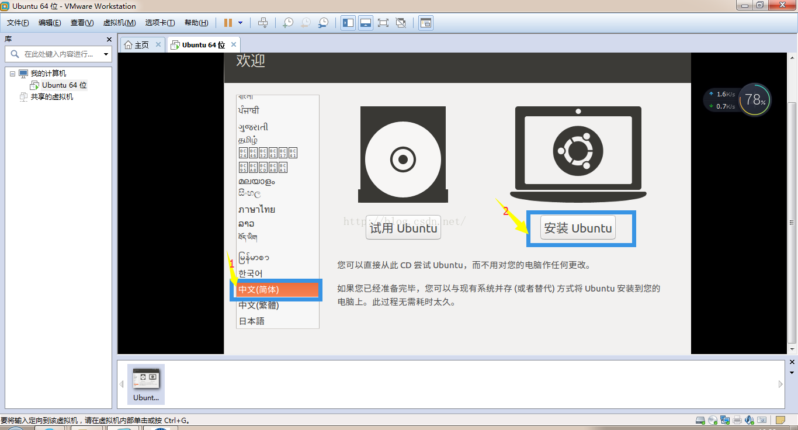Select Ubuntu 64 位 in library tree
Image resolution: width=798 pixels, height=430 pixels.
[x=64, y=85]
